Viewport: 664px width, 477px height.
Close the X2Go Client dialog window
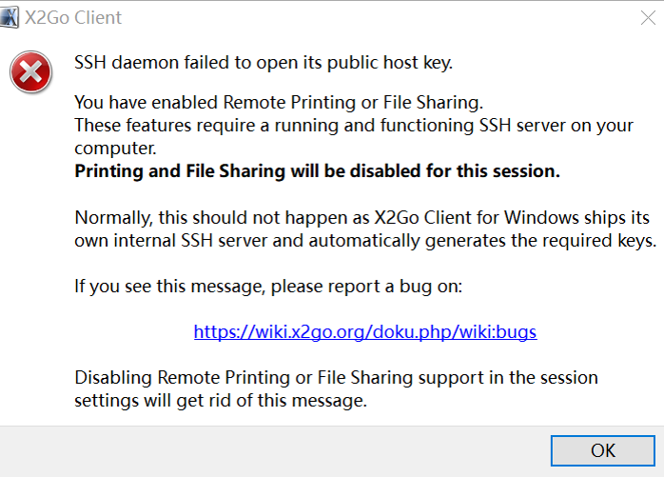tap(648, 18)
